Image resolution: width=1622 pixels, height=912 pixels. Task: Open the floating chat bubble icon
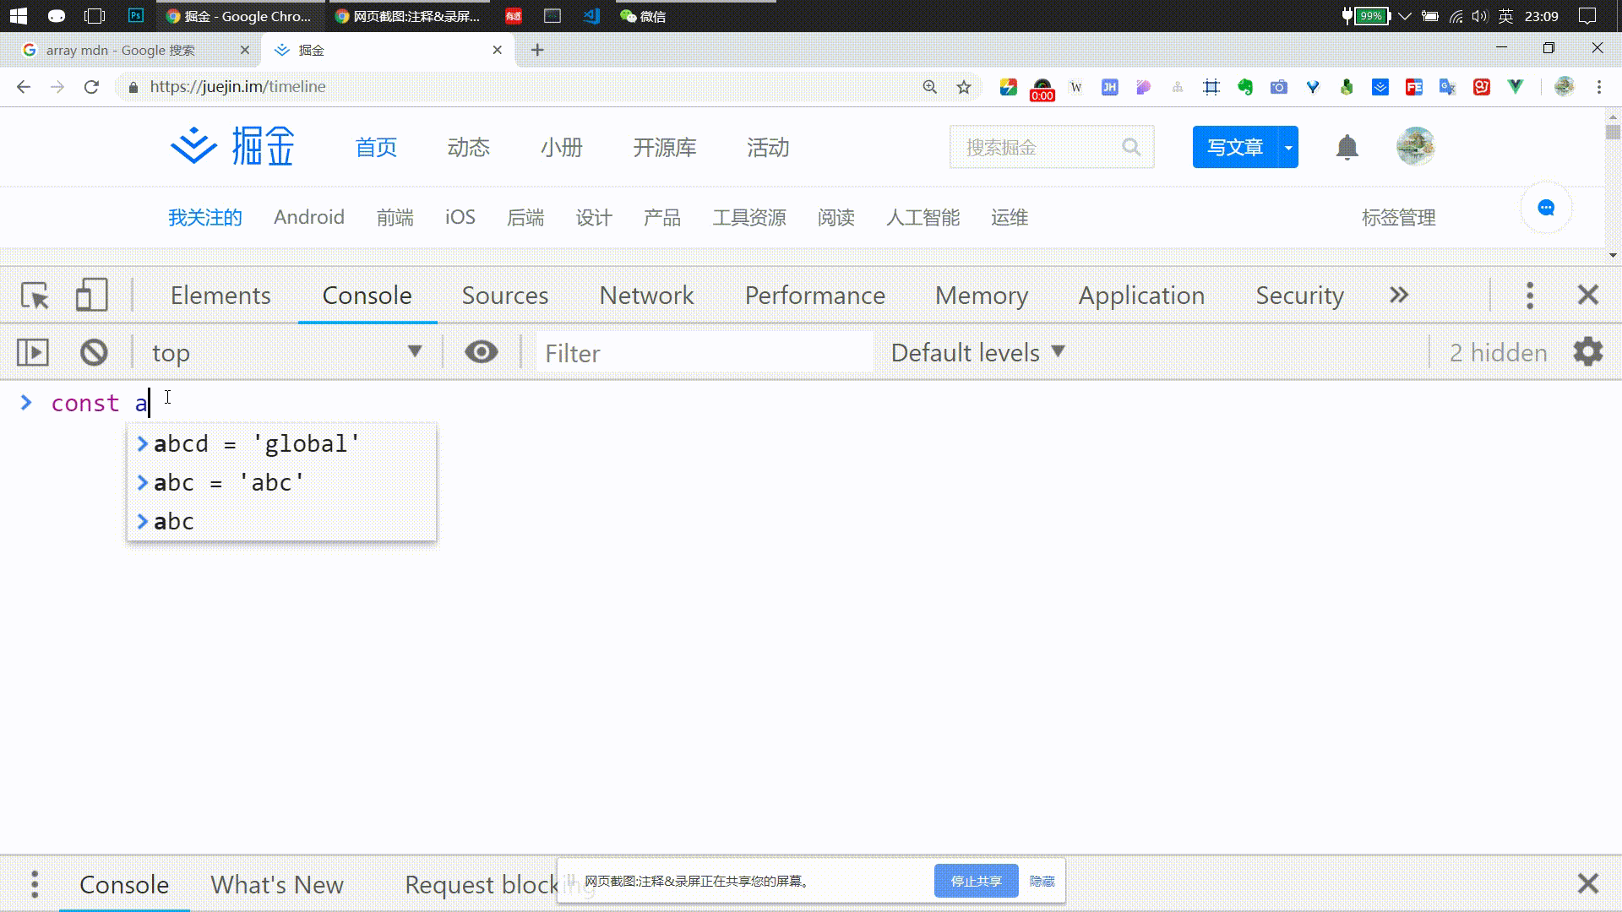tap(1546, 208)
